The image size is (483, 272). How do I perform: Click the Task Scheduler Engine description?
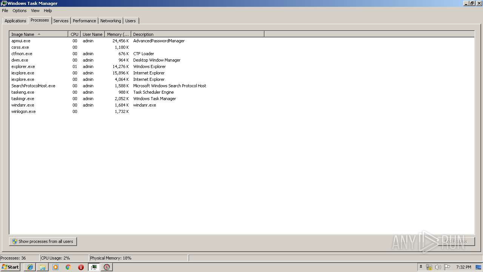(153, 92)
